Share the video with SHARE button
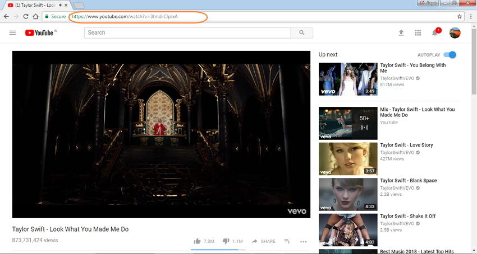477x254 pixels. coord(263,241)
